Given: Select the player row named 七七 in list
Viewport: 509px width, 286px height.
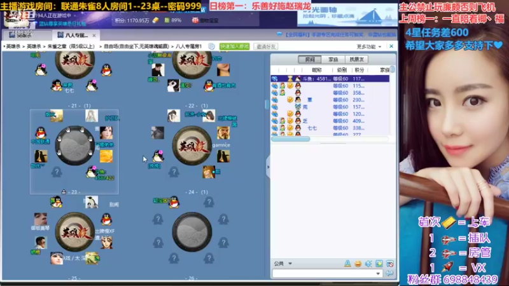Looking at the screenshot, I should [330, 128].
